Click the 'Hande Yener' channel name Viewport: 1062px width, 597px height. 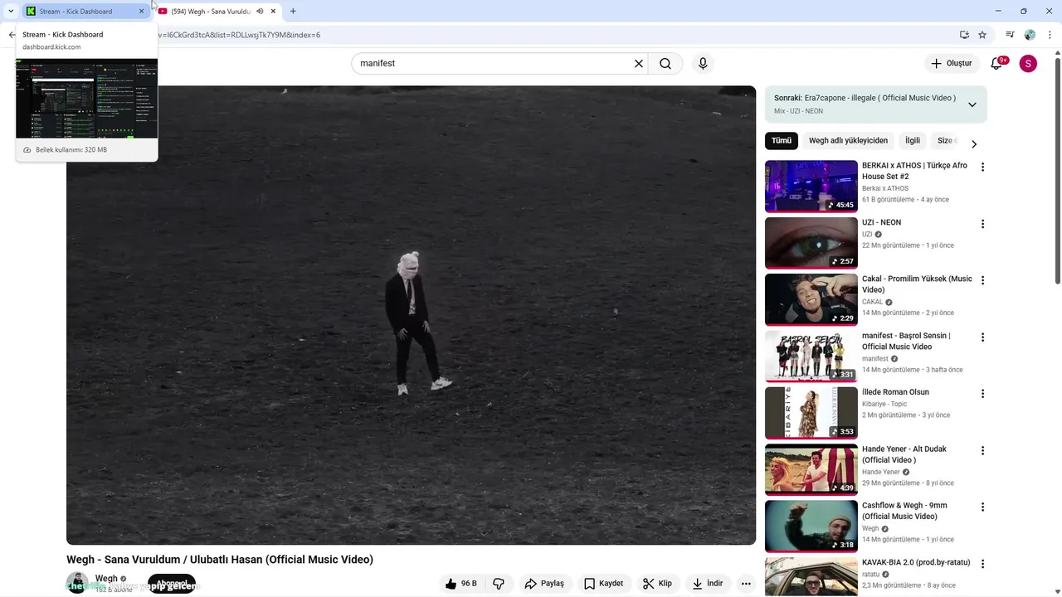[881, 472]
